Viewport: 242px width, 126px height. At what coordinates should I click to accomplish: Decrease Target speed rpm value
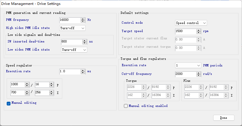(x=199, y=33)
